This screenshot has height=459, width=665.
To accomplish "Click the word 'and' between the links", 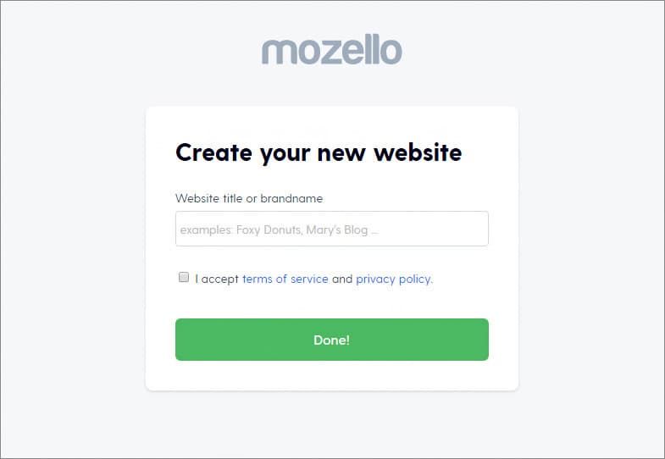I will pyautogui.click(x=342, y=279).
